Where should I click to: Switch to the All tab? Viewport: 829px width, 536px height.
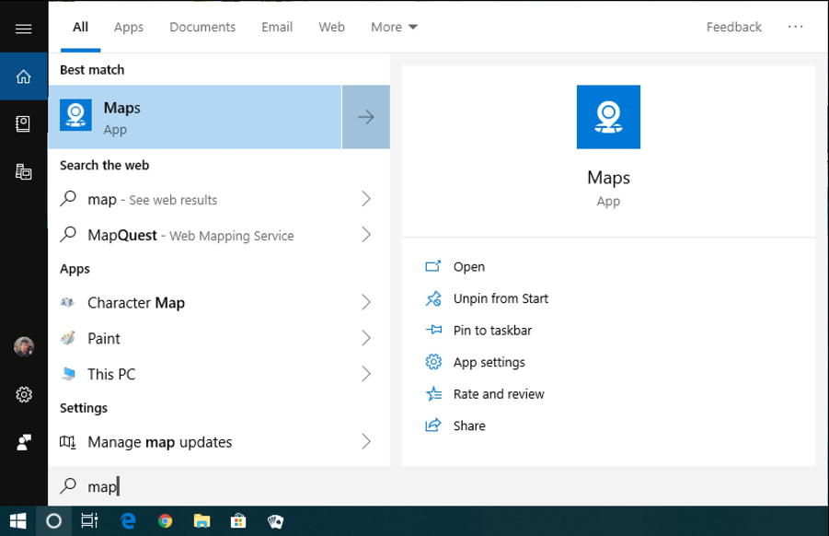[x=80, y=27]
